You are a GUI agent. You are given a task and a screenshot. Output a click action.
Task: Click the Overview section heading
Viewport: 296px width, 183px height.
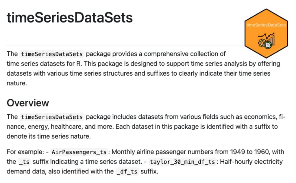point(28,103)
